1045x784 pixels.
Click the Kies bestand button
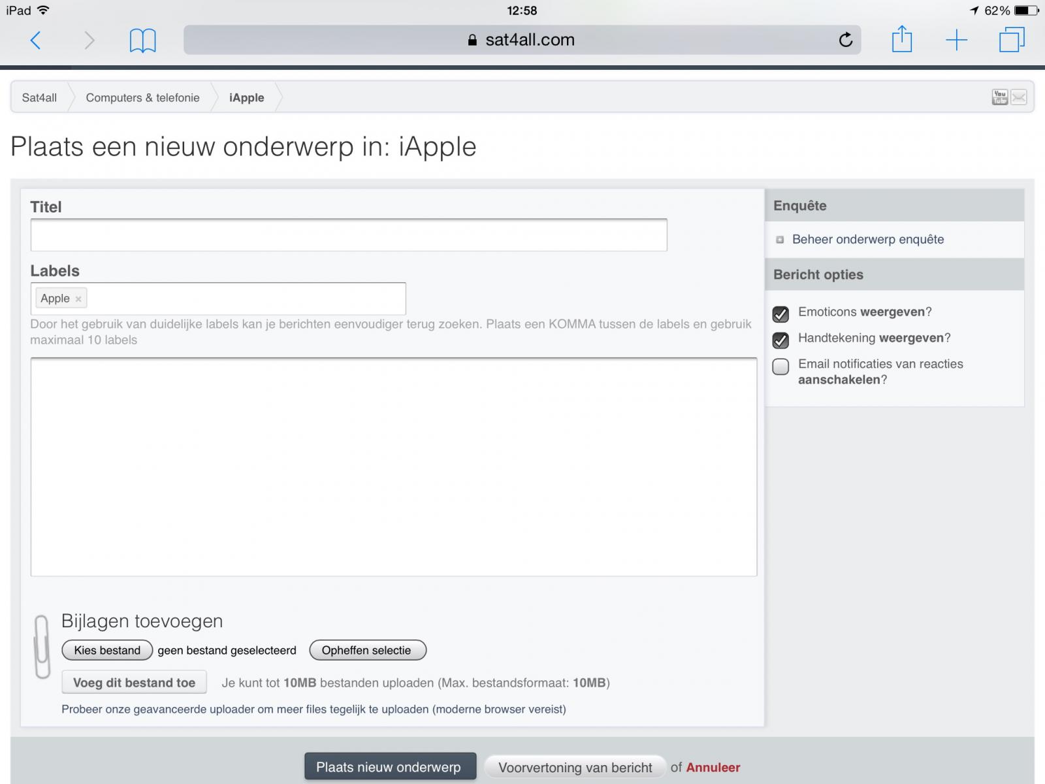107,650
